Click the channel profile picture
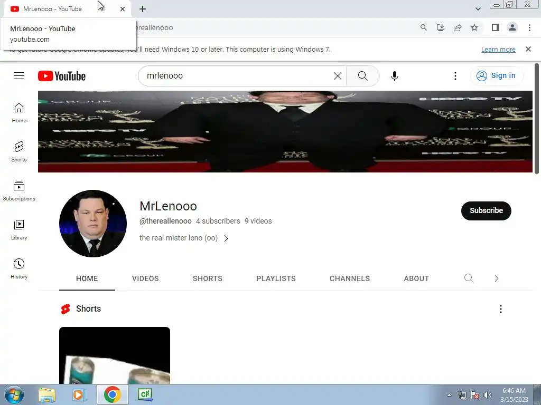This screenshot has width=541, height=405. pyautogui.click(x=93, y=224)
